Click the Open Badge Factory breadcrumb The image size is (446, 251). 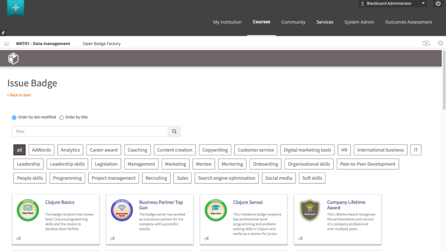101,43
